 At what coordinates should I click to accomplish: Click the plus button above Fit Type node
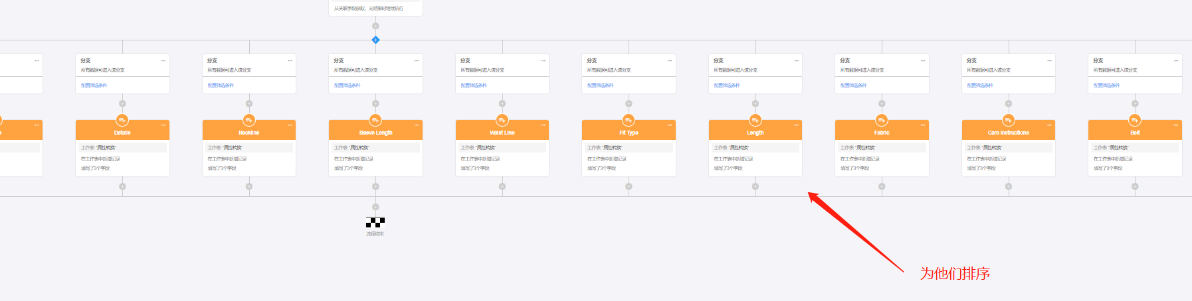pyautogui.click(x=629, y=103)
